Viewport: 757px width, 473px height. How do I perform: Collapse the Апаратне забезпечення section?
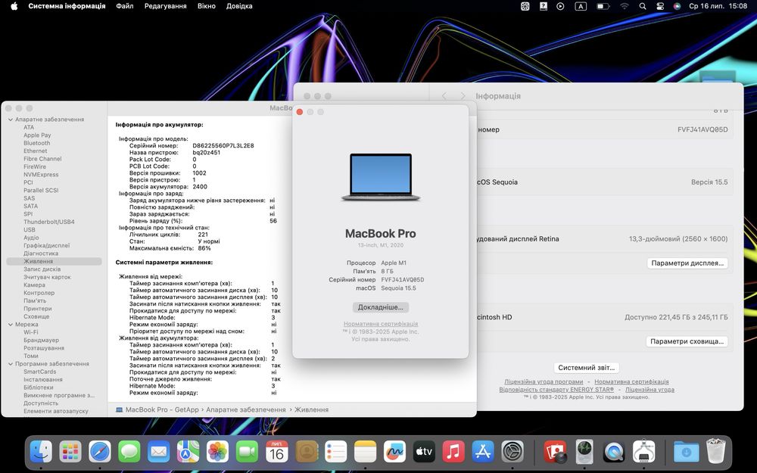pyautogui.click(x=11, y=120)
